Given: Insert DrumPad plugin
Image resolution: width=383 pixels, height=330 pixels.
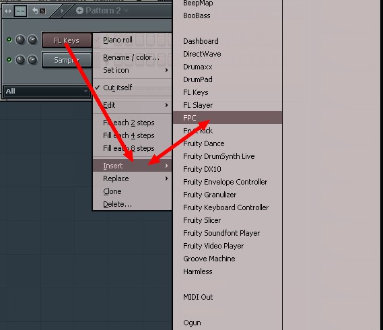Looking at the screenshot, I should click(228, 79).
